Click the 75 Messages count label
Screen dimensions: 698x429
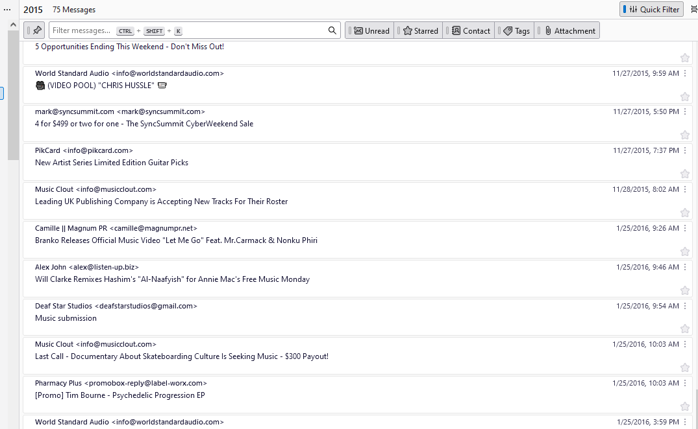click(74, 9)
